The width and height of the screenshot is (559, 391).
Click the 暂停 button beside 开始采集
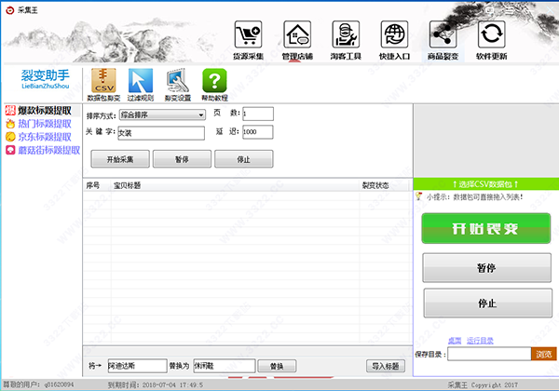pos(182,159)
